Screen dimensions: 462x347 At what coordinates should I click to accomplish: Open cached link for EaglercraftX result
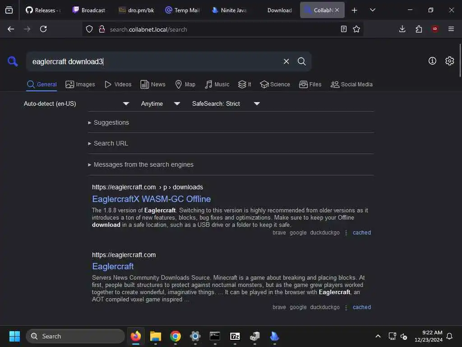tap(361, 233)
